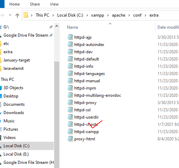
Task: Select the httpd-proxy file name
Action: coord(85,103)
